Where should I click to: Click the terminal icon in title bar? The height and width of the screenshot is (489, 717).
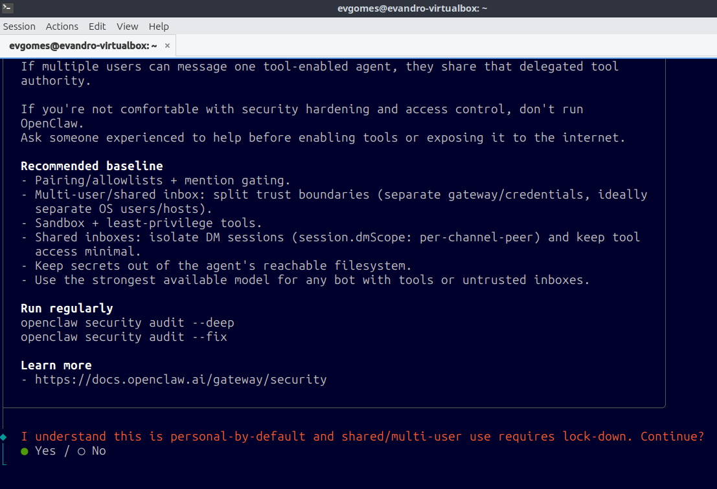coord(7,8)
